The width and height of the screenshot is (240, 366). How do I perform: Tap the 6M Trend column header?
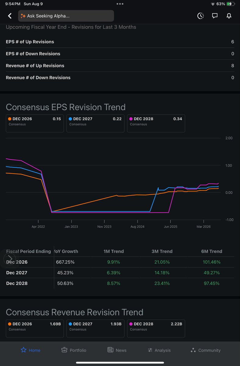tap(212, 251)
